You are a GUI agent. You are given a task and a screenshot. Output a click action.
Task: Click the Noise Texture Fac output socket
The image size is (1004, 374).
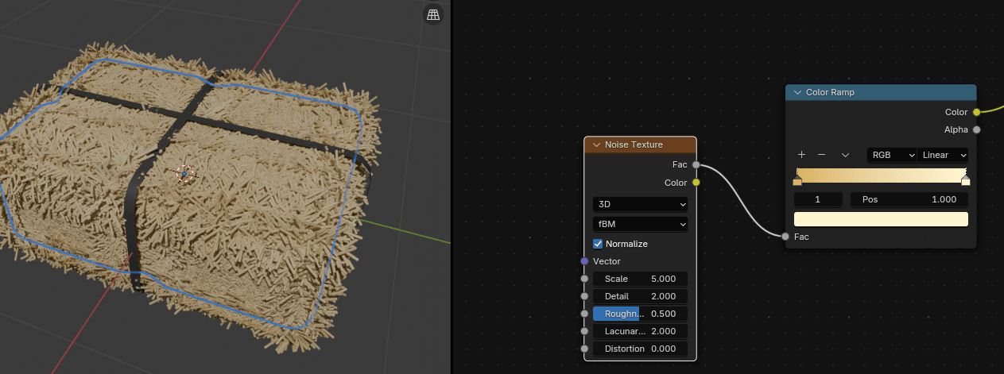696,165
